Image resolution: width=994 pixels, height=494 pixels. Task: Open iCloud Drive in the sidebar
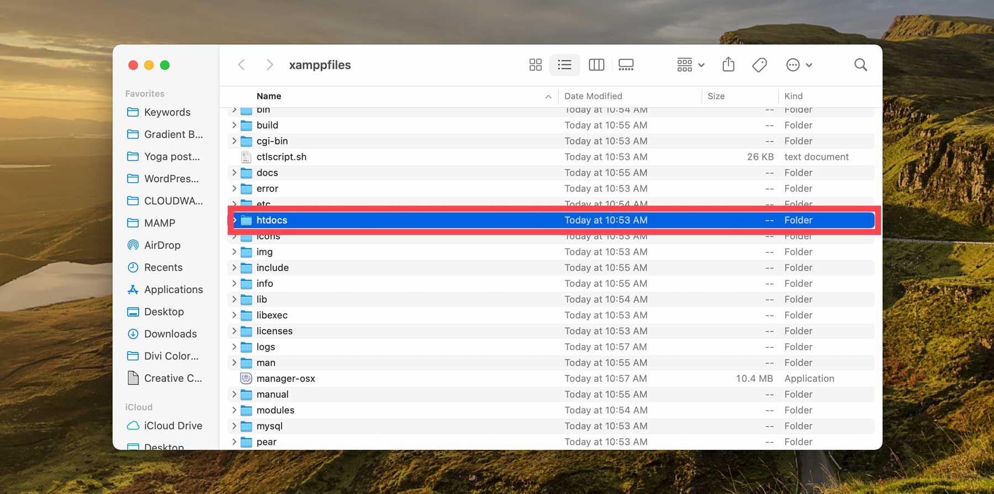[166, 425]
